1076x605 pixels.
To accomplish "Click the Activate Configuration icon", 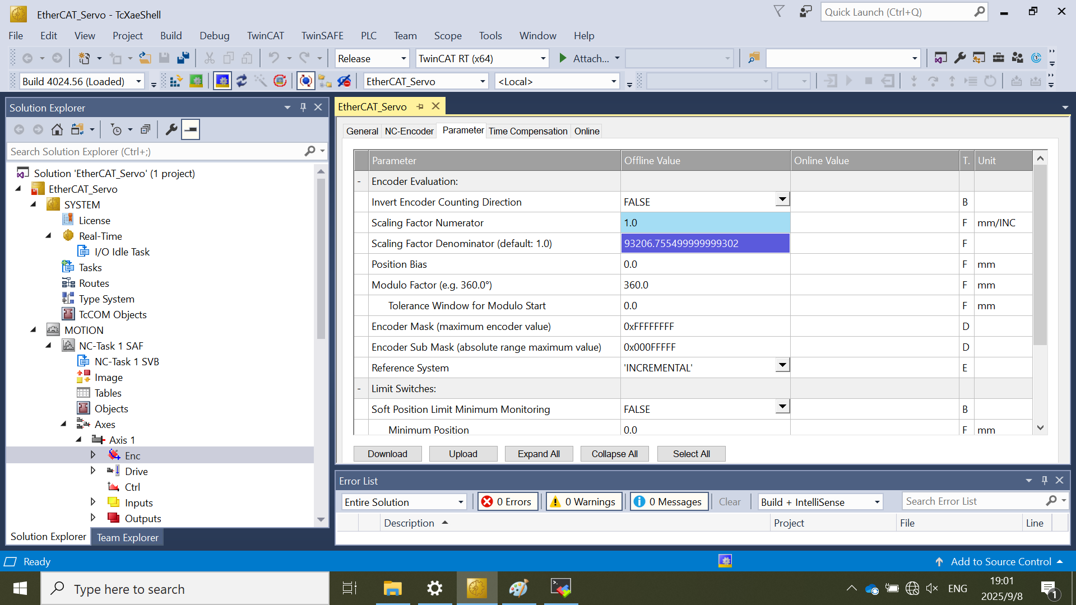I will coord(175,81).
